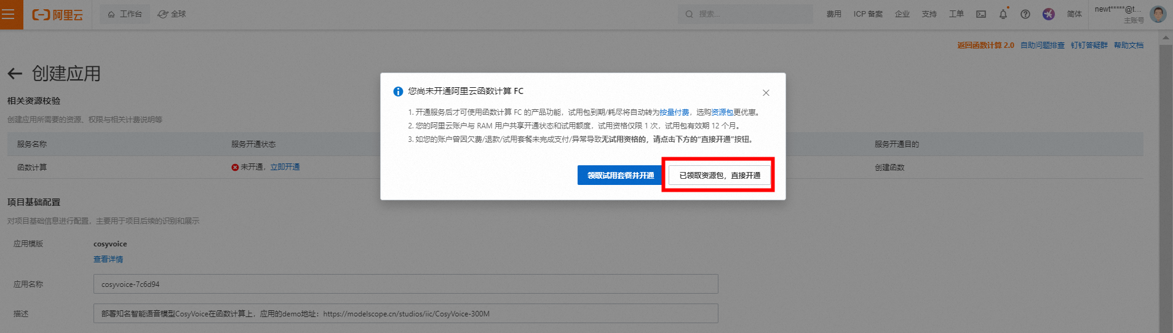Click the 项目基础配置 section heading
Image resolution: width=1173 pixels, height=333 pixels.
tap(34, 202)
